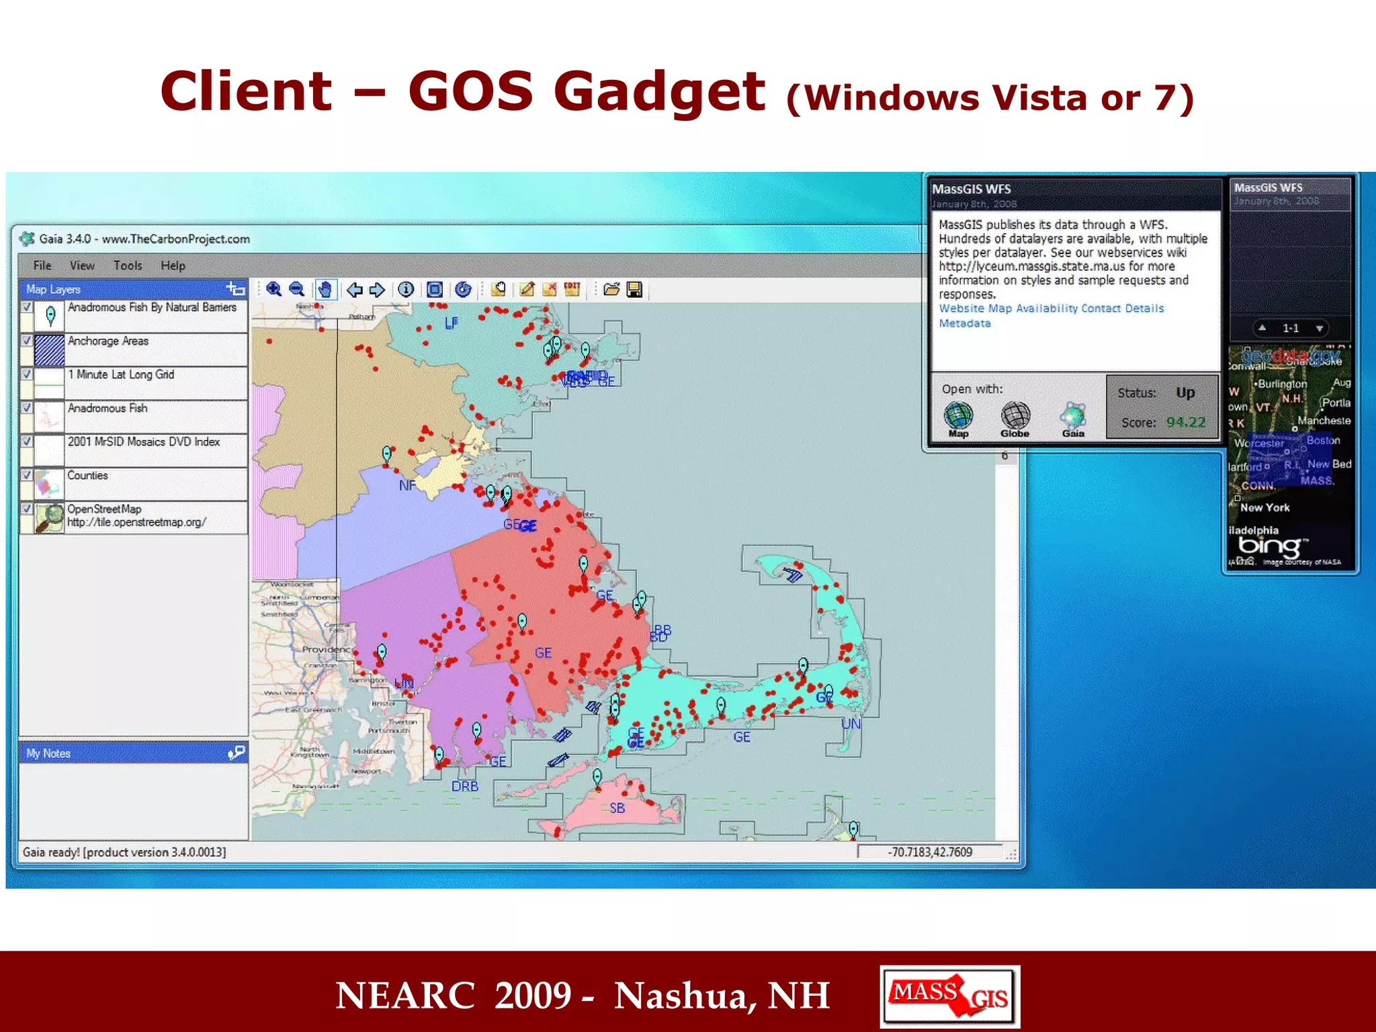Click the 'SB' label on Nantucket
This screenshot has height=1032, width=1376.
click(617, 808)
